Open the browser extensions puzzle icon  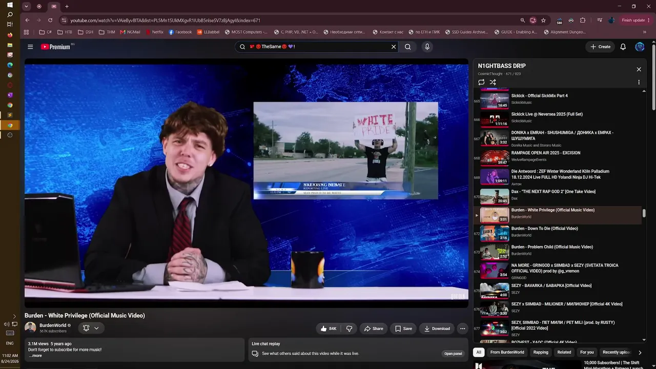[583, 20]
